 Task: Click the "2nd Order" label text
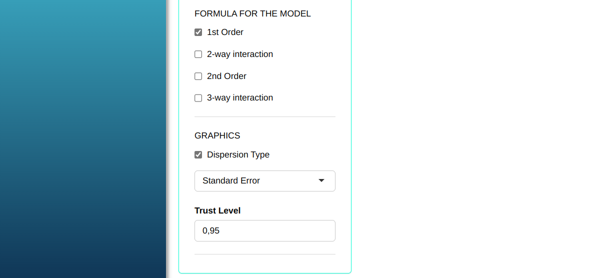click(x=226, y=76)
